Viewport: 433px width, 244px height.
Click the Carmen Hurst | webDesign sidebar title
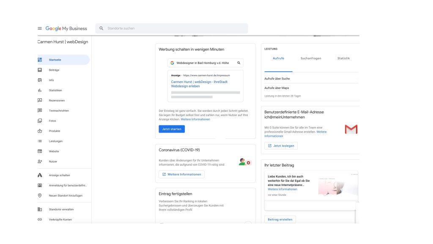(x=63, y=42)
